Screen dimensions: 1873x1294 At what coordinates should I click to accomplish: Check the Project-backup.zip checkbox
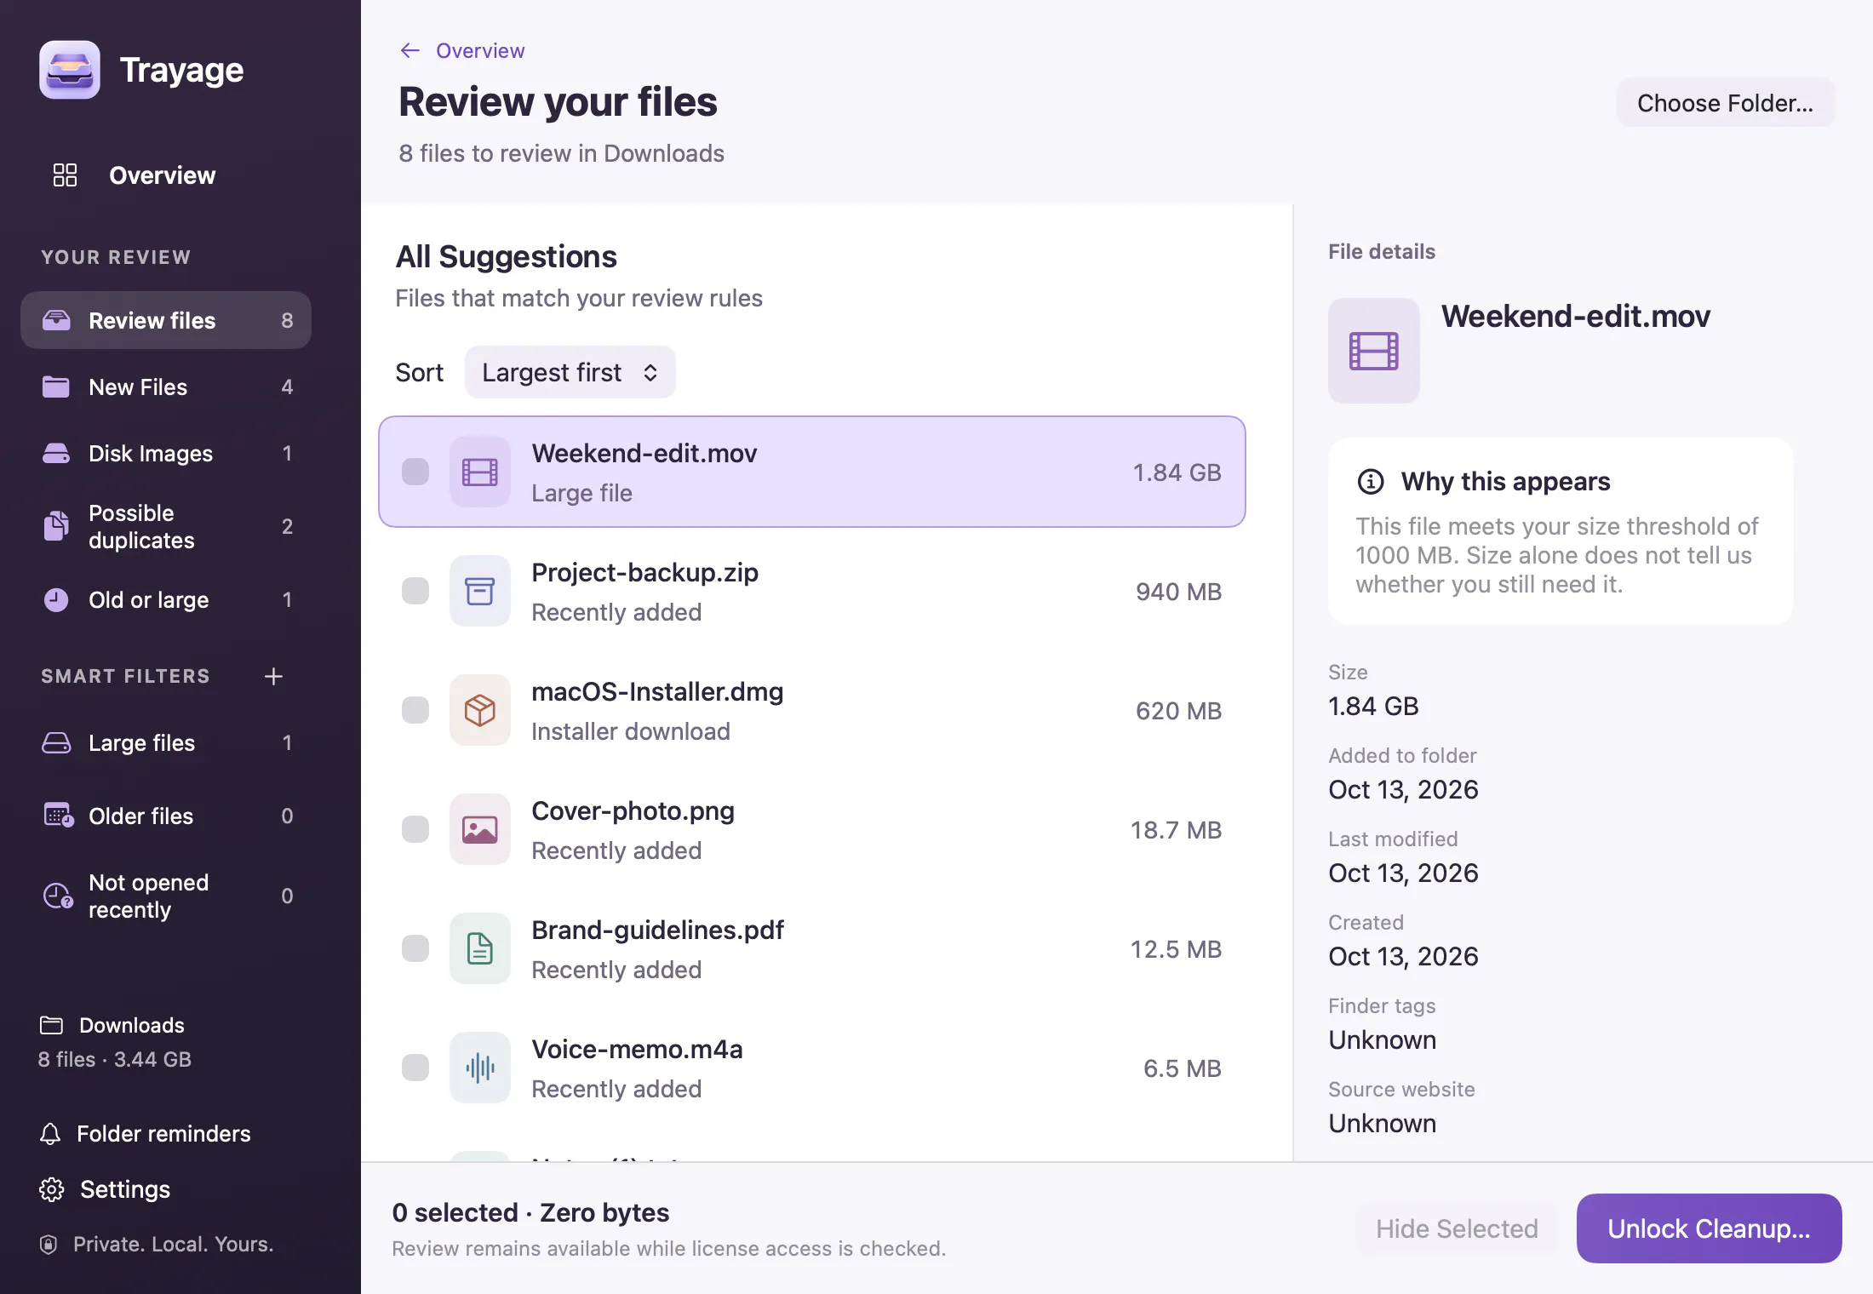click(x=415, y=591)
